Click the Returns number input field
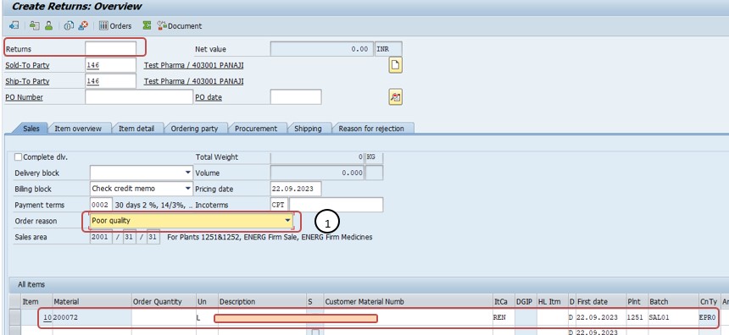The width and height of the screenshot is (729, 335). [x=111, y=49]
